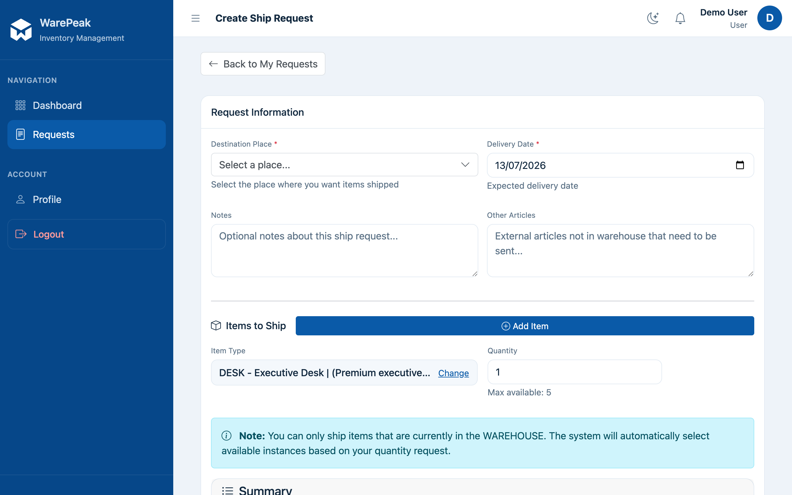The height and width of the screenshot is (495, 792).
Task: Open the delivery date calendar picker
Action: [x=740, y=165]
